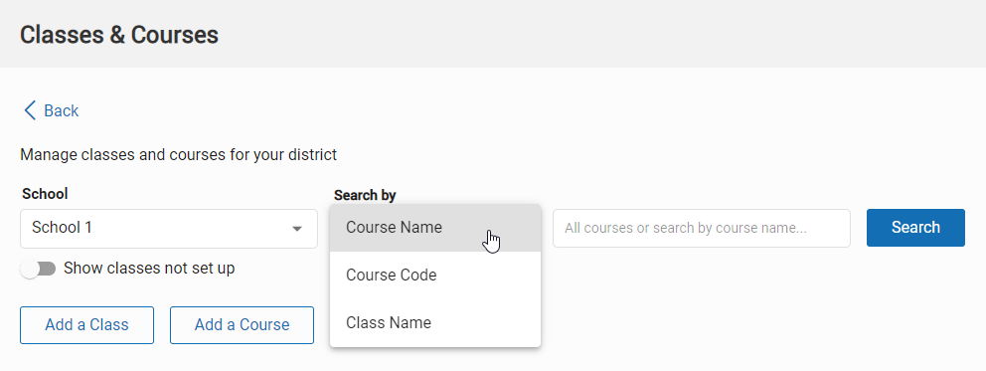Viewport: 986px width, 371px height.
Task: Click the Back chevron arrow icon
Action: [30, 110]
